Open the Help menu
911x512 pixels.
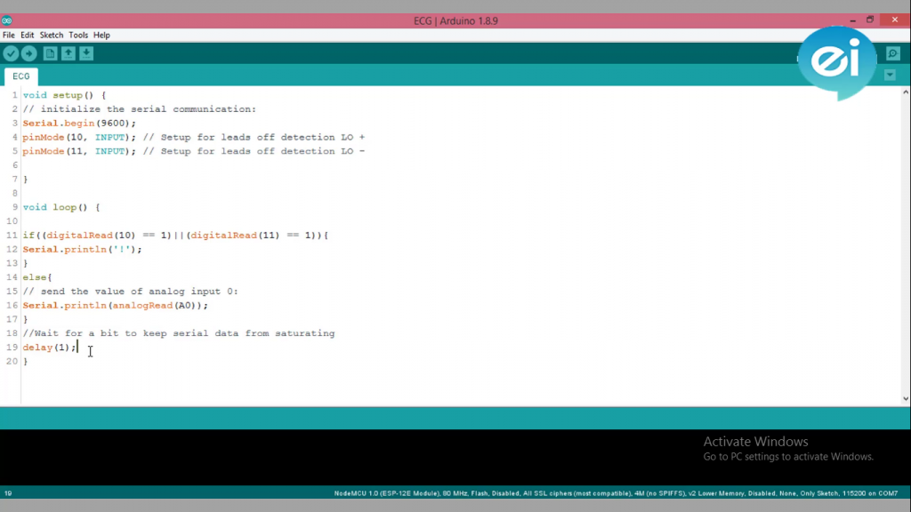[101, 35]
